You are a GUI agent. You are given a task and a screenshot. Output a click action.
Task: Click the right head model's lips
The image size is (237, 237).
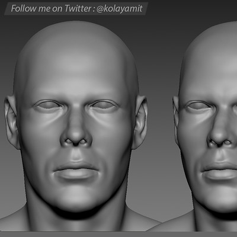click(219, 171)
